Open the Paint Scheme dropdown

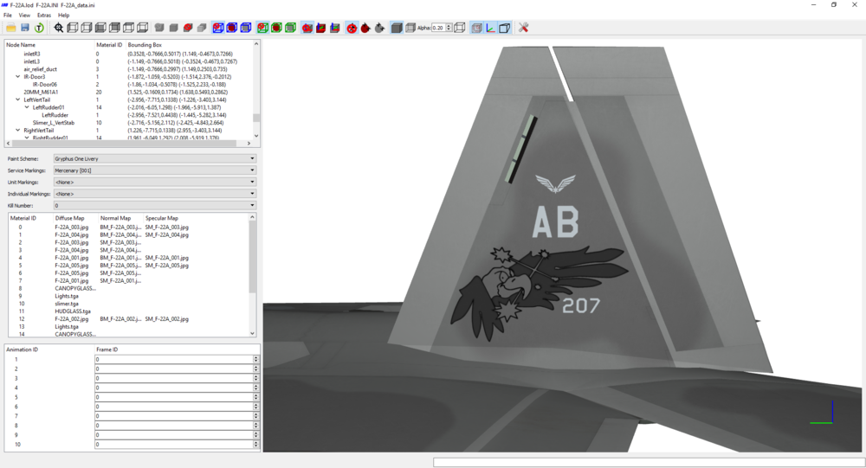coord(155,158)
